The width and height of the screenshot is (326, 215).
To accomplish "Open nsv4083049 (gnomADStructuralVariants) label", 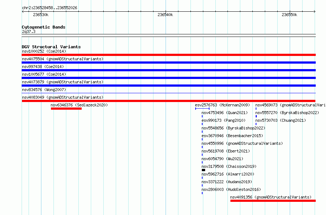I will pyautogui.click(x=63, y=97).
